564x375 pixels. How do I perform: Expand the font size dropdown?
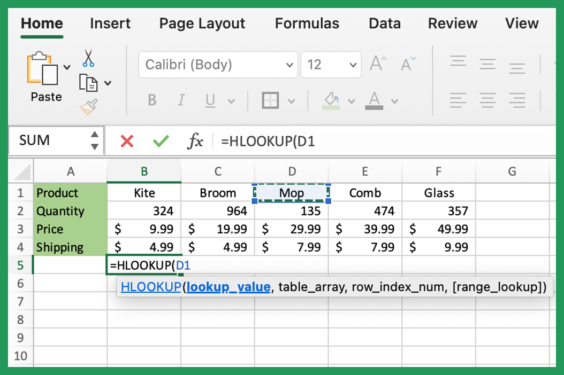click(x=353, y=65)
